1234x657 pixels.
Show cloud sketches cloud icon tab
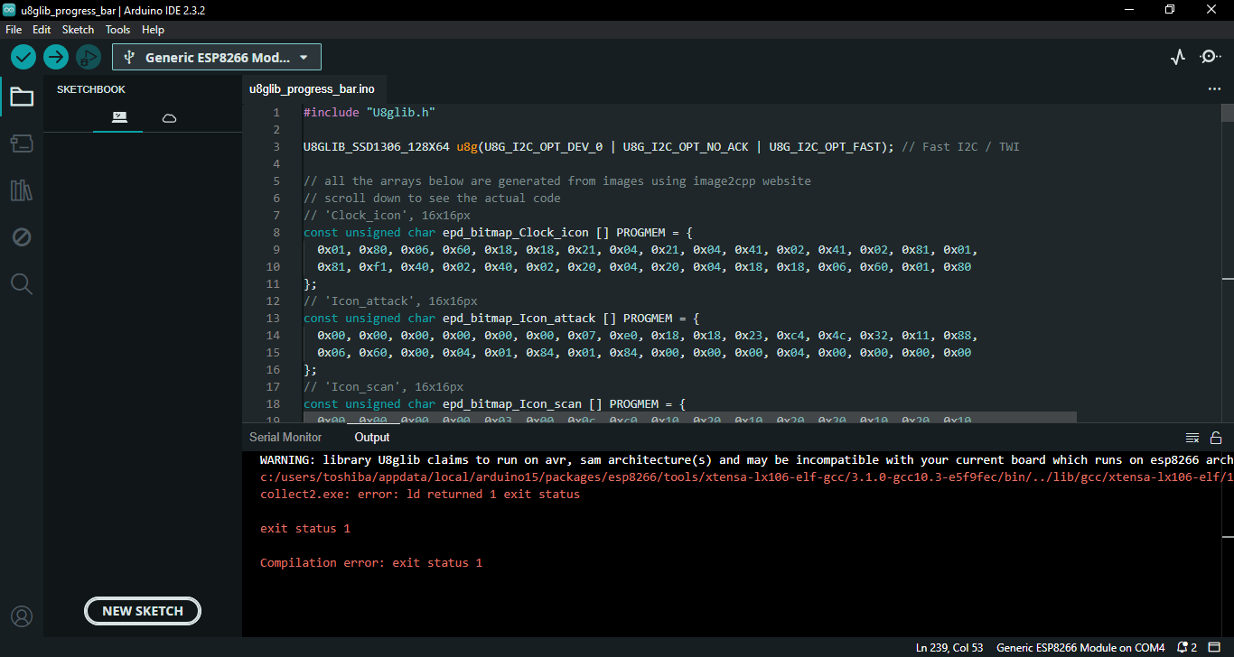point(169,118)
